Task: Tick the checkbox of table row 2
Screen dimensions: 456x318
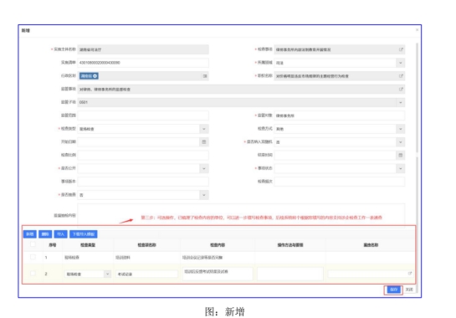Action: click(33, 274)
